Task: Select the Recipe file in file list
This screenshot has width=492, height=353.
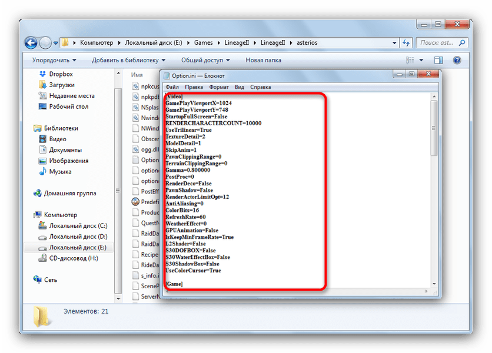Action: point(145,255)
